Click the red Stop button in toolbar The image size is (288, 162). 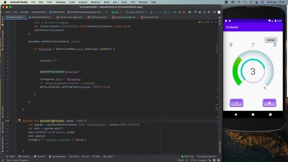184,12
